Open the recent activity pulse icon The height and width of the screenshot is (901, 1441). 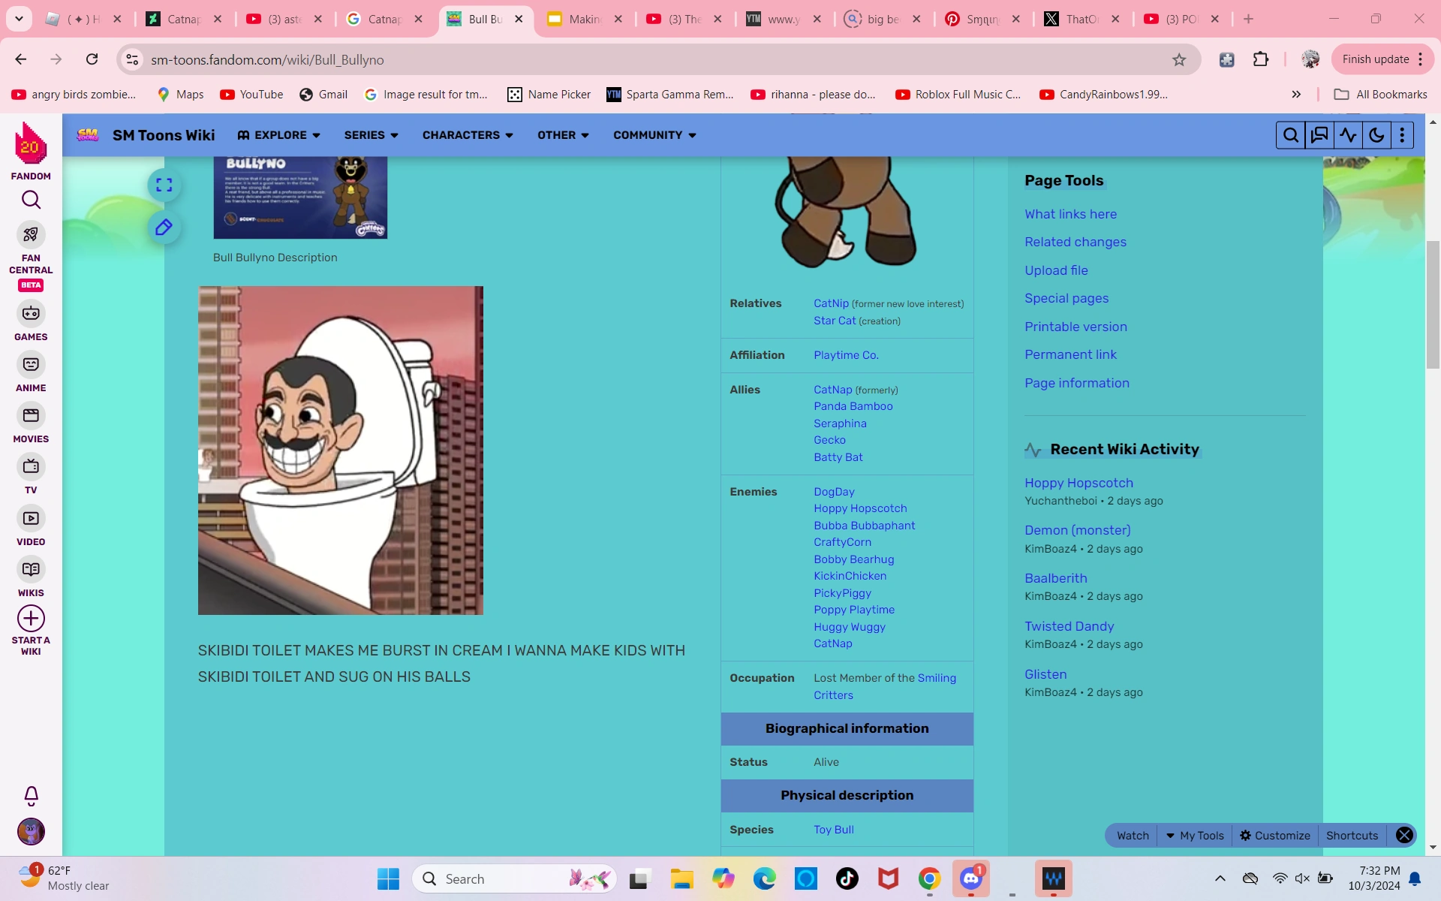coord(1348,135)
